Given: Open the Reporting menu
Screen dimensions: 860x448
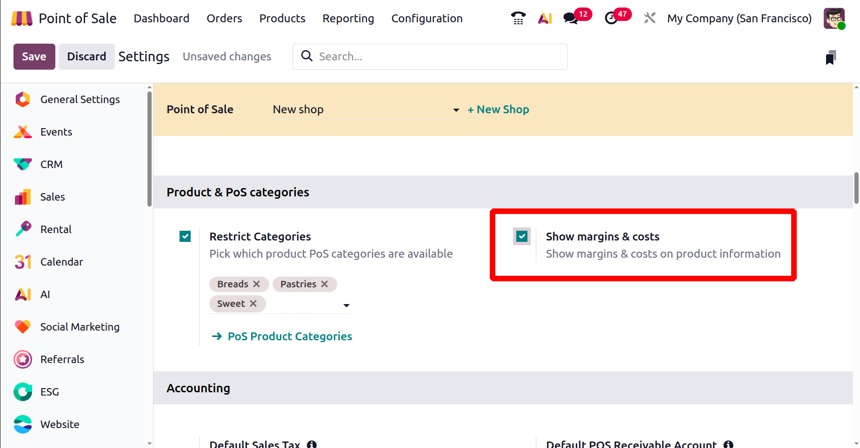Looking at the screenshot, I should click(x=348, y=19).
